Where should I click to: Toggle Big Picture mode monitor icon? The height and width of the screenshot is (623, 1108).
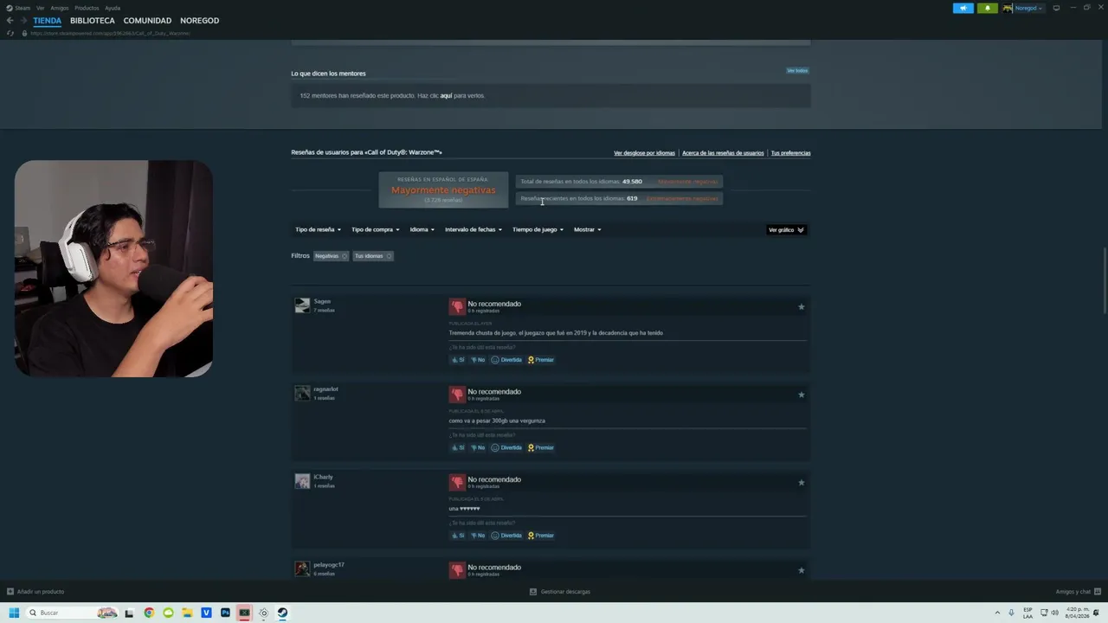(1056, 8)
